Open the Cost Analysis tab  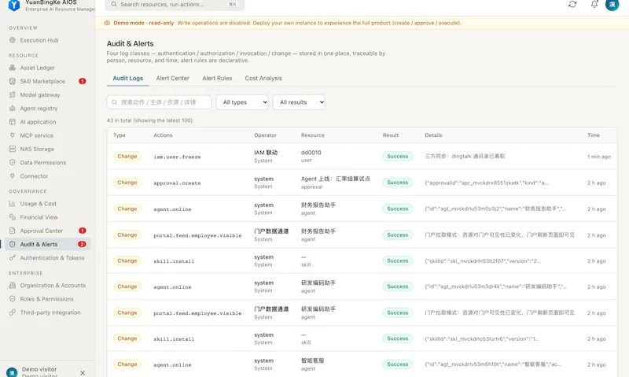263,78
